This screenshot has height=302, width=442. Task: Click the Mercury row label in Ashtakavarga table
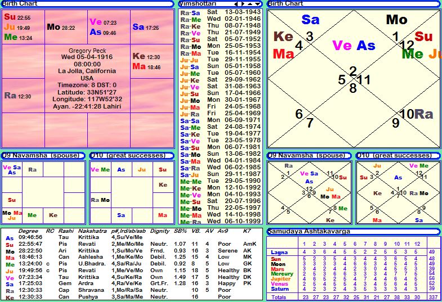tap(282, 273)
